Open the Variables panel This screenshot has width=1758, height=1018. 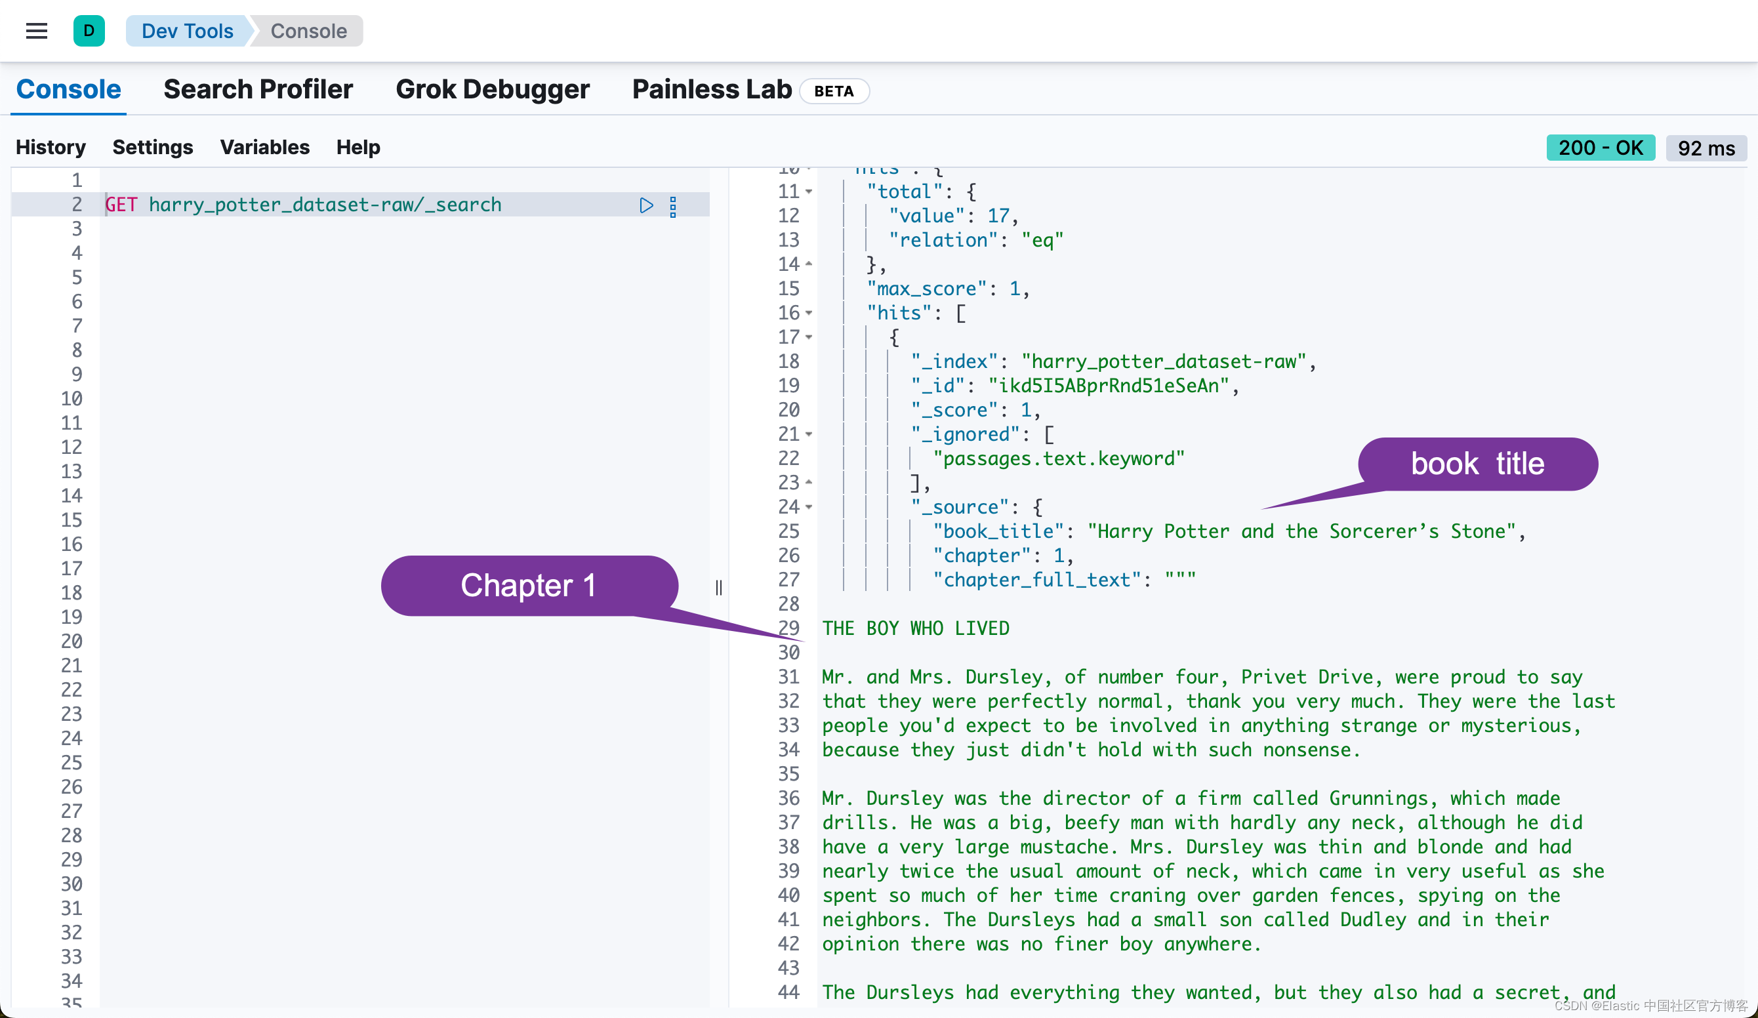(x=264, y=147)
